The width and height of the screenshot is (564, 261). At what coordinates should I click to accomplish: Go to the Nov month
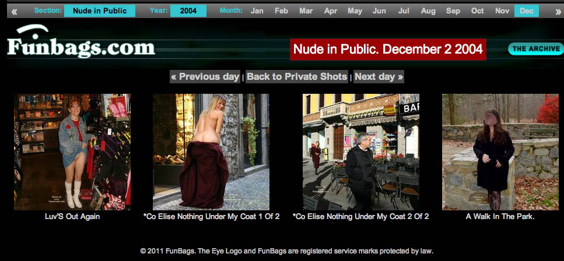tap(502, 11)
